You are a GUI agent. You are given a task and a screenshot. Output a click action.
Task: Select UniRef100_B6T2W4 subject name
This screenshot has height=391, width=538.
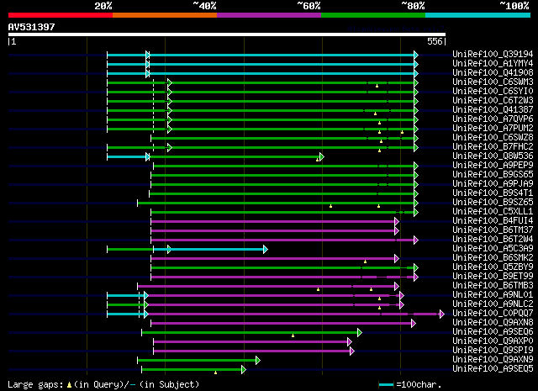point(493,240)
